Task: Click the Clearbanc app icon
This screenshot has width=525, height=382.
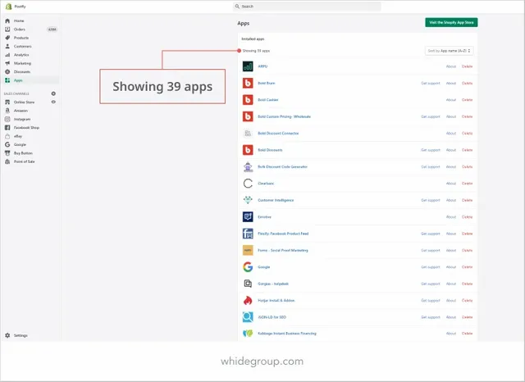Action: coord(248,184)
